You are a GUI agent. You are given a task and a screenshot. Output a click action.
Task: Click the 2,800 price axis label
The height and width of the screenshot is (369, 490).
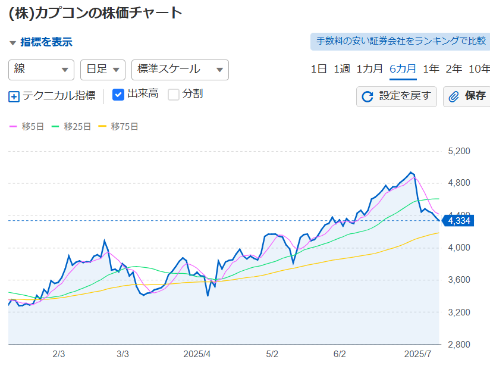458,345
